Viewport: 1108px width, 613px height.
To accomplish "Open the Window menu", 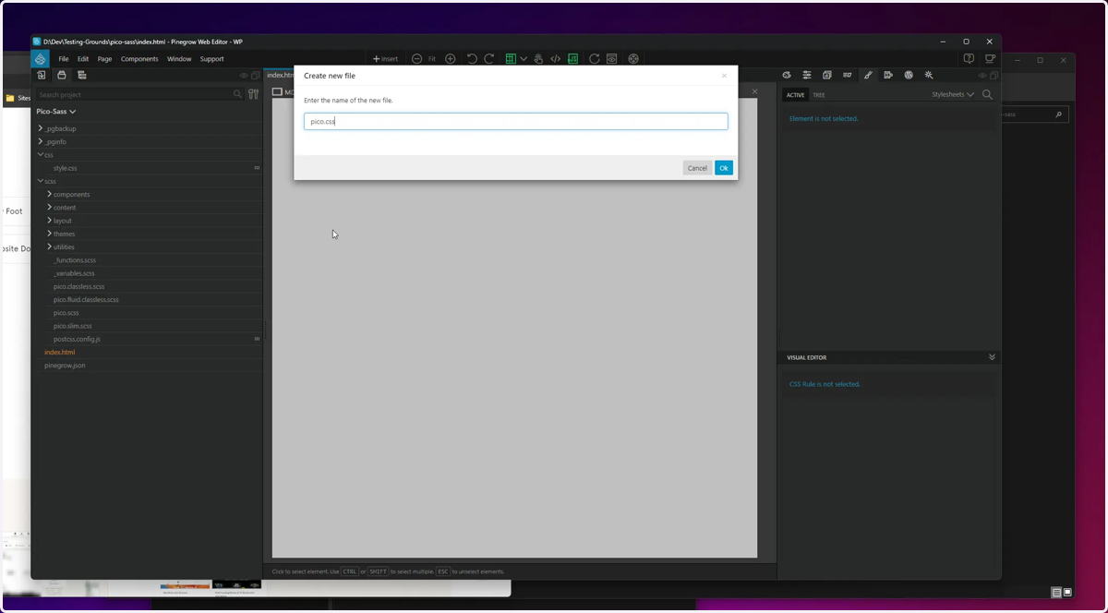I will point(179,59).
